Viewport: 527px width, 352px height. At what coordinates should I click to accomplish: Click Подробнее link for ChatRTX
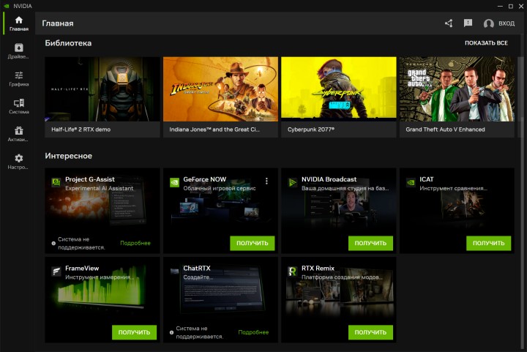253,332
